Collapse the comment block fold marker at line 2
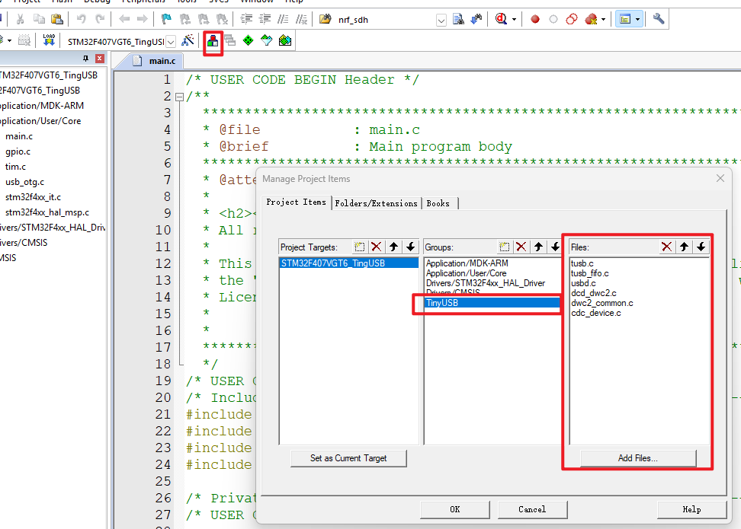741x529 pixels. coord(180,97)
